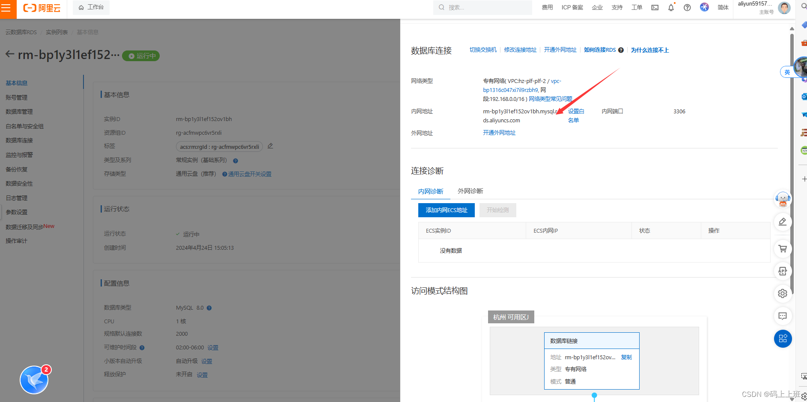
Task: Open the feedback chat bubble icon
Action: click(x=783, y=316)
